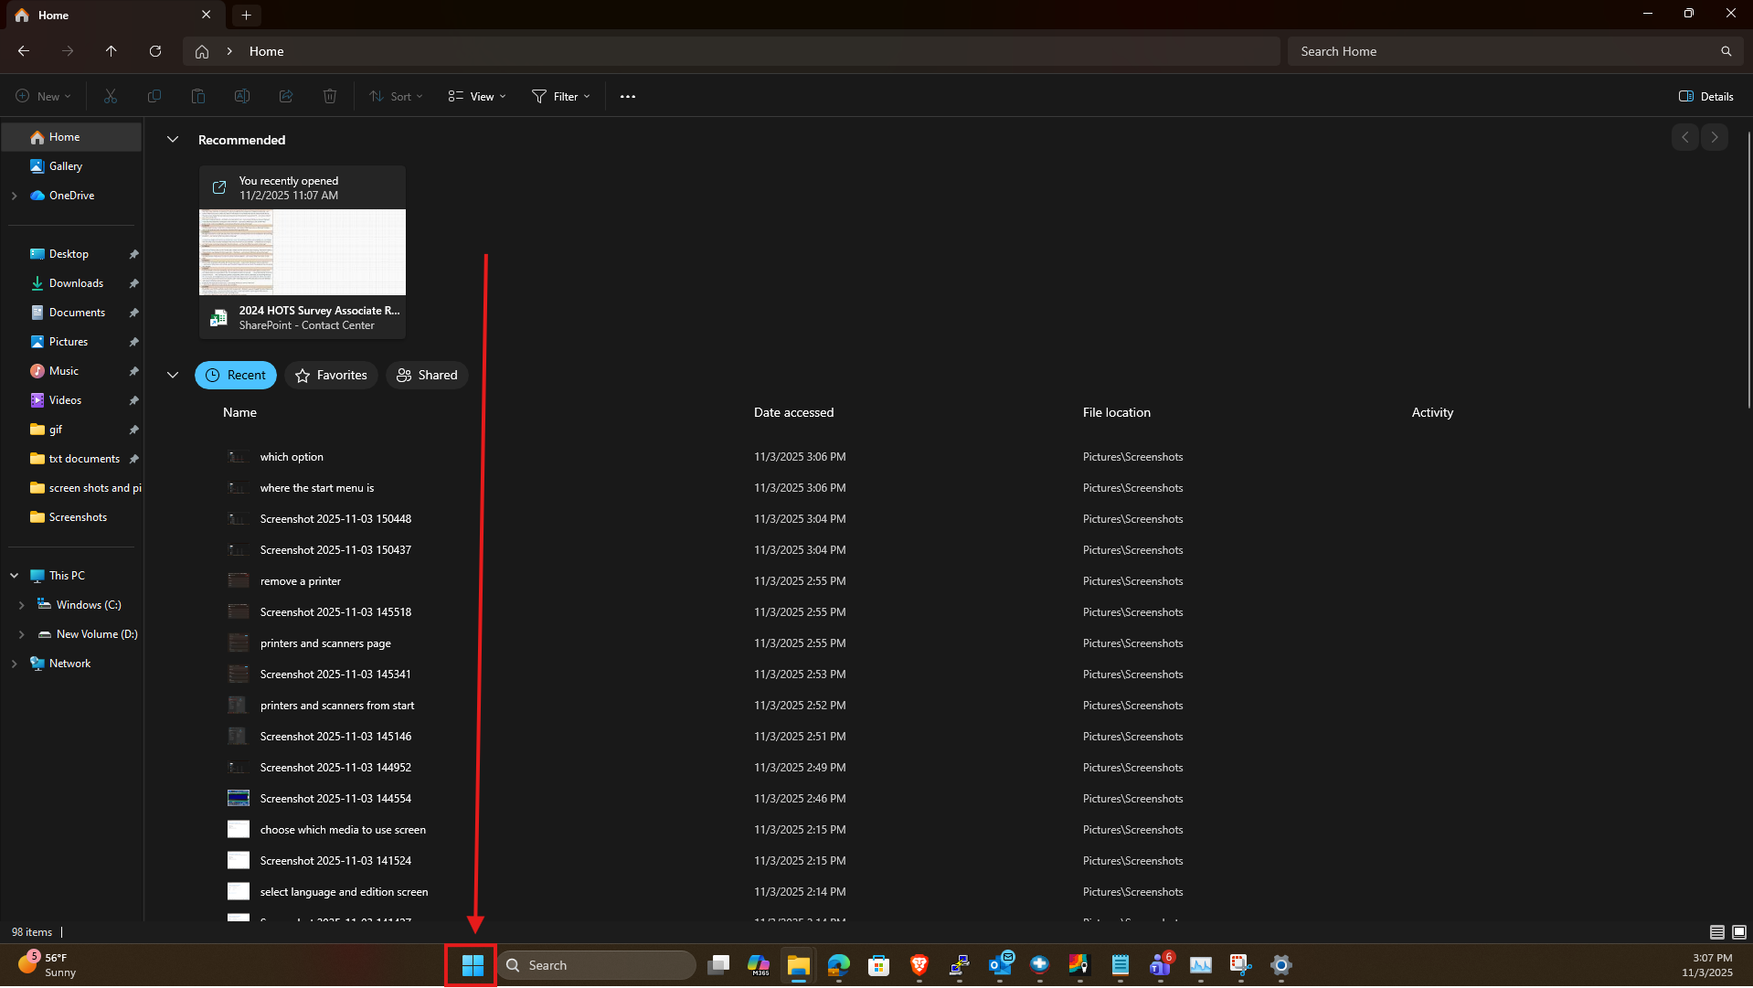Navigate to the Screenshots folder
The width and height of the screenshot is (1753, 988).
[x=77, y=516]
